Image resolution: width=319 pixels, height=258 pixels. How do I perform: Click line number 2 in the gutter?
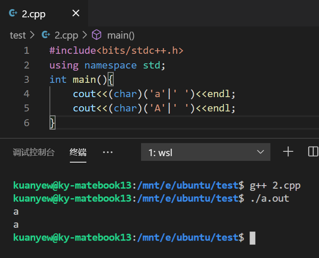26,65
